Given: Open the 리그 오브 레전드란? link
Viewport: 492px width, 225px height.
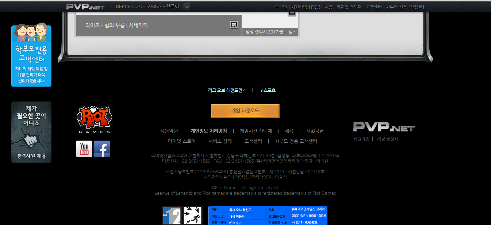Looking at the screenshot, I should point(226,90).
